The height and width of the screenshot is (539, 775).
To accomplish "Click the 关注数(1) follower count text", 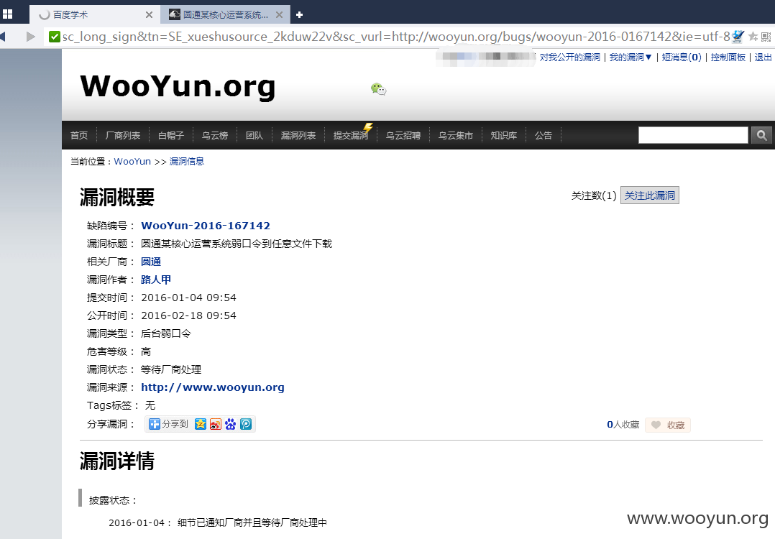I will pos(594,196).
